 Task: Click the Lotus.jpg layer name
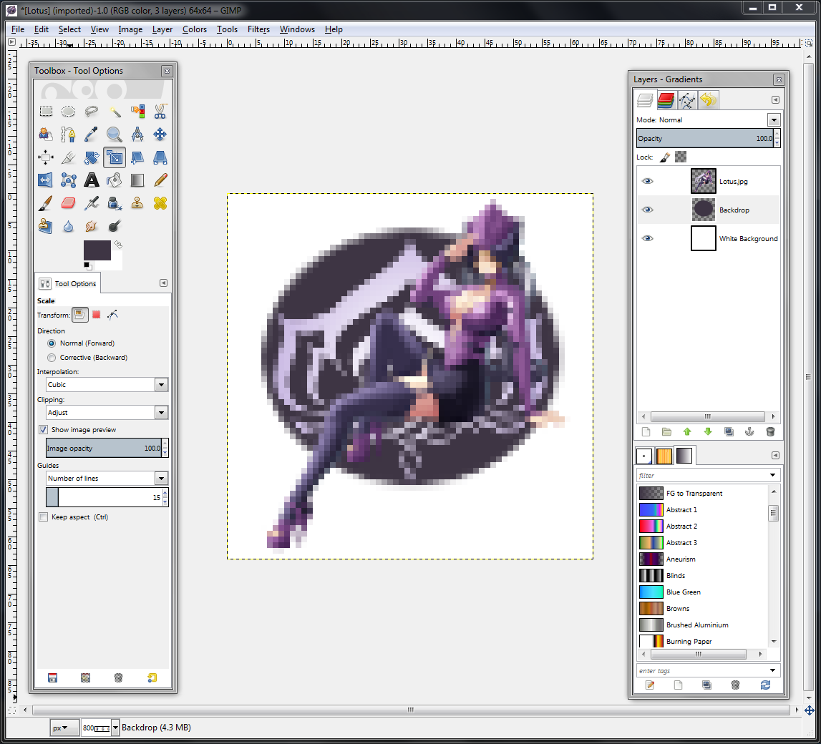pyautogui.click(x=734, y=182)
